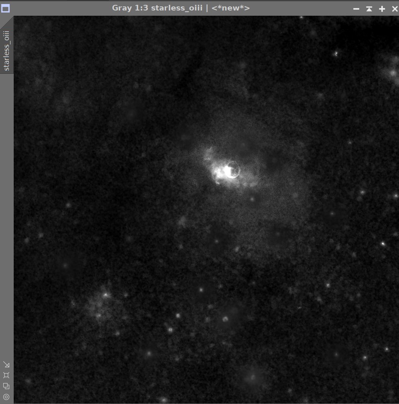The height and width of the screenshot is (404, 399).
Task: Click the bright nebula core in the image
Action: 228,171
